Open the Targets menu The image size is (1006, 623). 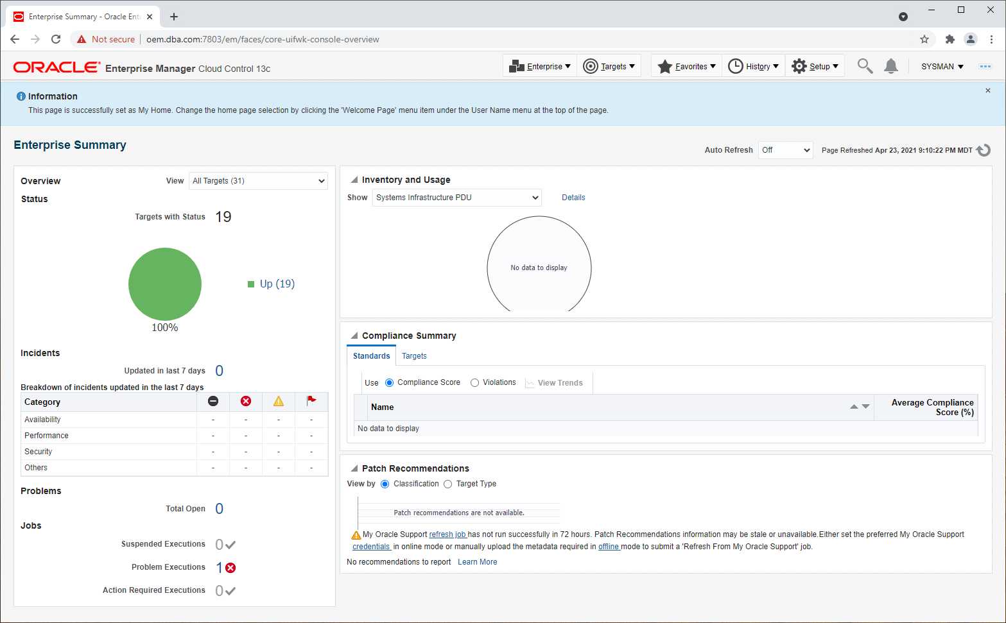[x=609, y=66]
